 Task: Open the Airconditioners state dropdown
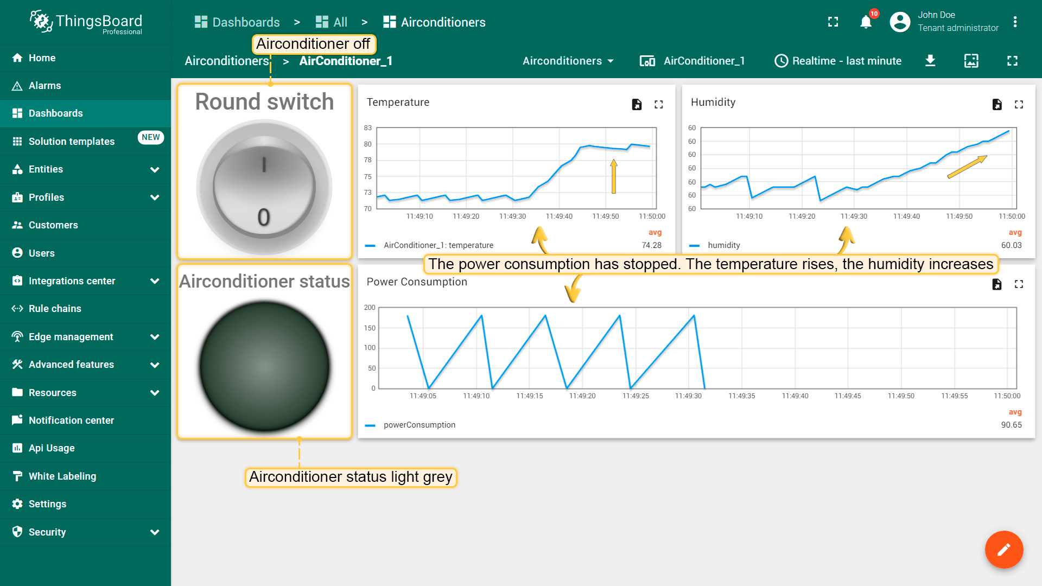pos(568,61)
